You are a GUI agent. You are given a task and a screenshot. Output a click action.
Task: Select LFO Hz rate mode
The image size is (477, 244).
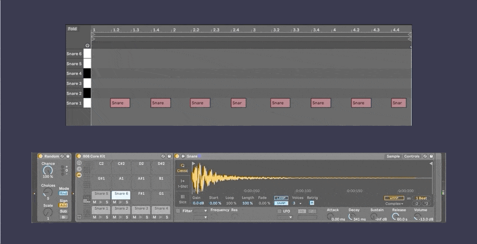click(x=302, y=211)
